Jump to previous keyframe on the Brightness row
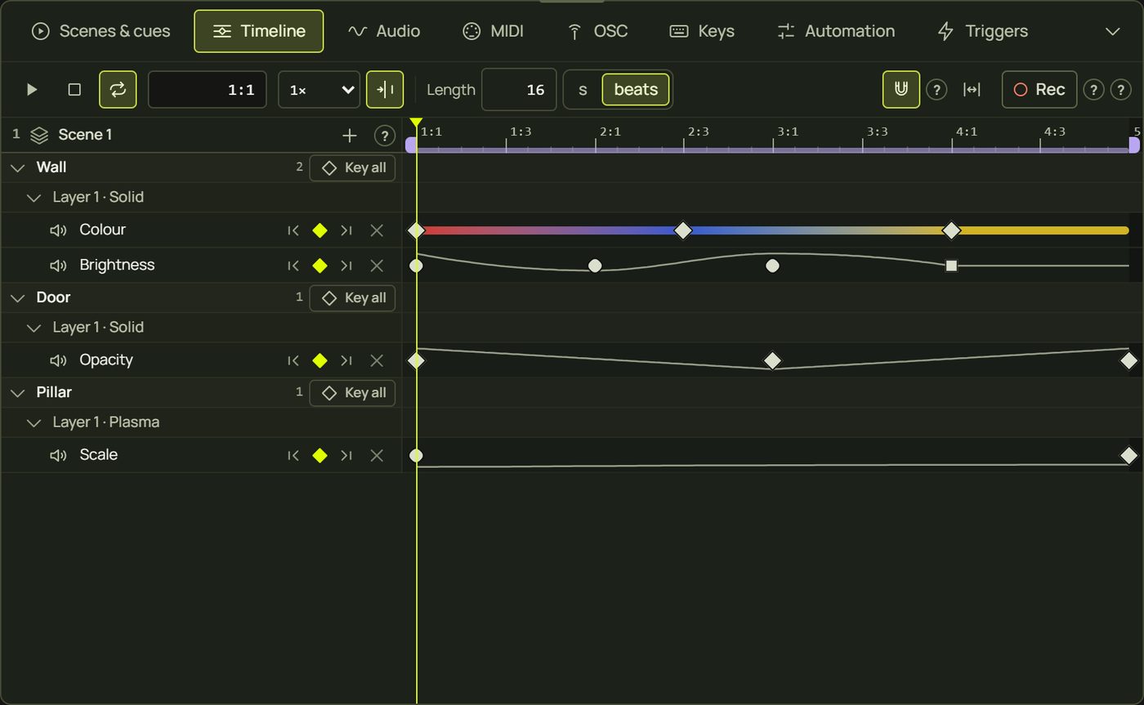1144x705 pixels. tap(293, 265)
